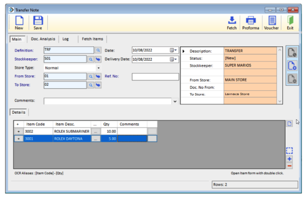Image resolution: width=306 pixels, height=199 pixels.
Task: Click the ROLEX DAYTONA description cell
Action: tap(72, 139)
